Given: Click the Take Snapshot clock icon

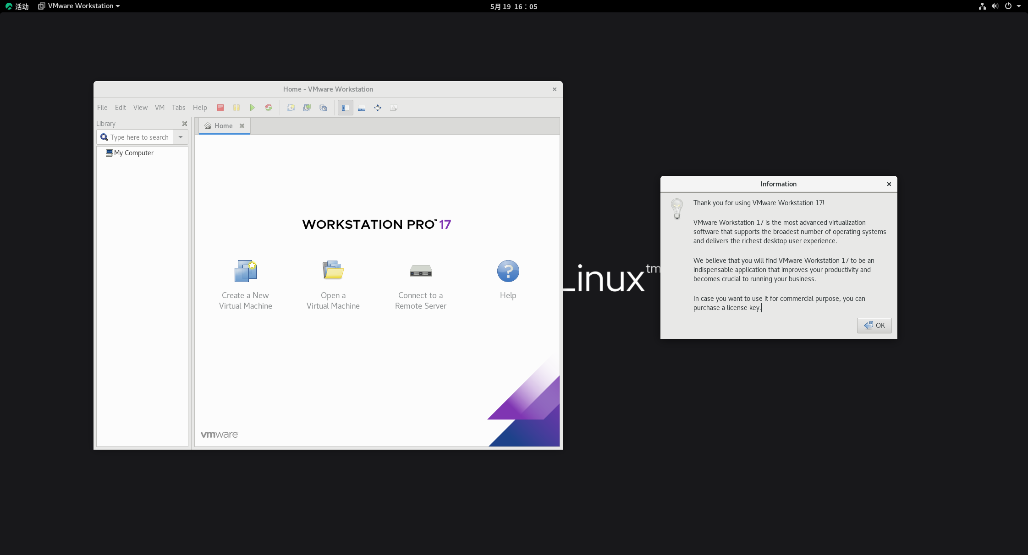Looking at the screenshot, I should 291,108.
